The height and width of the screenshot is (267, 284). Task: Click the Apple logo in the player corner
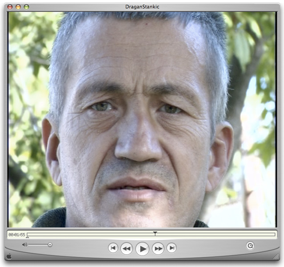9,256
